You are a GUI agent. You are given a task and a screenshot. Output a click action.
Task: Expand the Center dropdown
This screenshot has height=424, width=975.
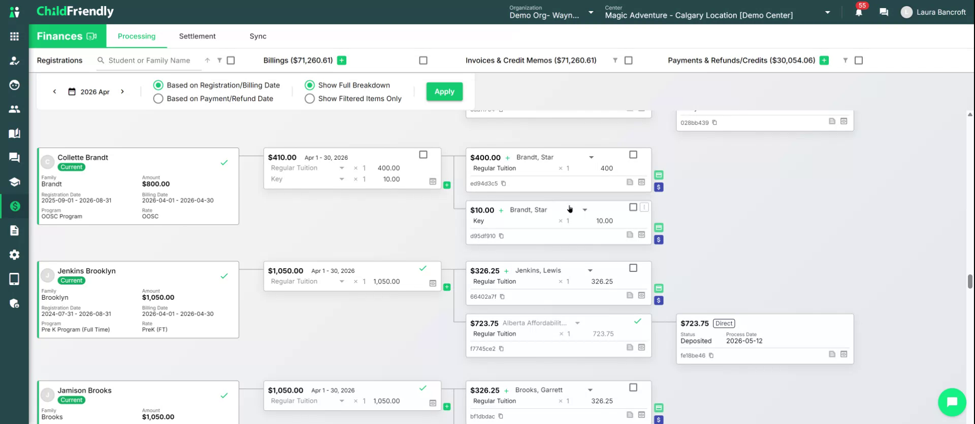click(828, 12)
